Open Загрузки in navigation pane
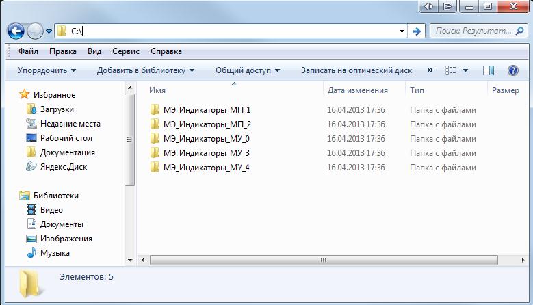Screen dimensions: 533x305 coord(57,109)
